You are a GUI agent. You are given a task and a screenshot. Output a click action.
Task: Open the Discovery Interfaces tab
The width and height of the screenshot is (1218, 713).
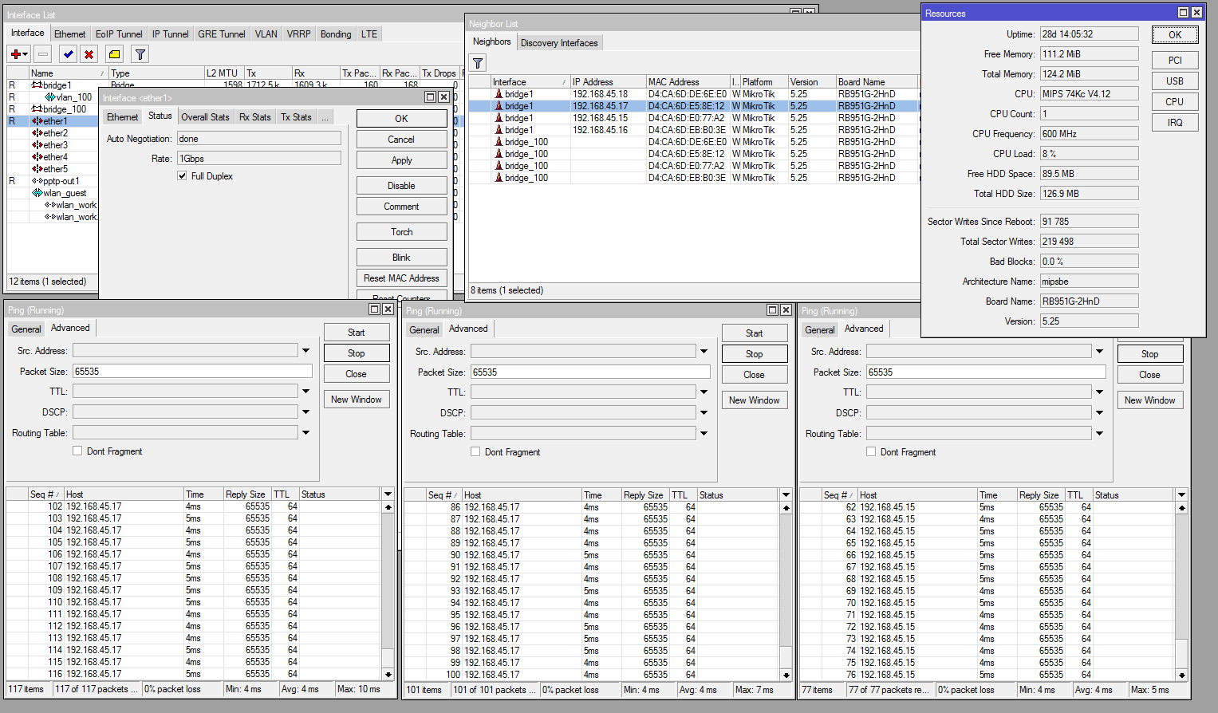click(x=558, y=43)
